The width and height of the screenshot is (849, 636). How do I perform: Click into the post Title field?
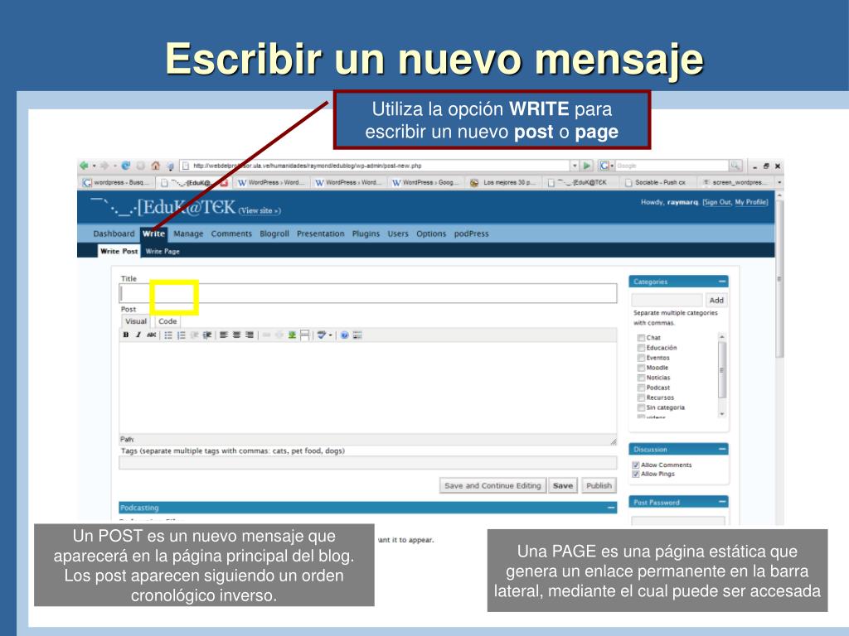pyautogui.click(x=368, y=294)
